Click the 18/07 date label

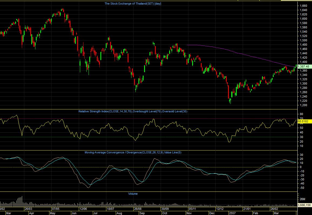coord(110,209)
